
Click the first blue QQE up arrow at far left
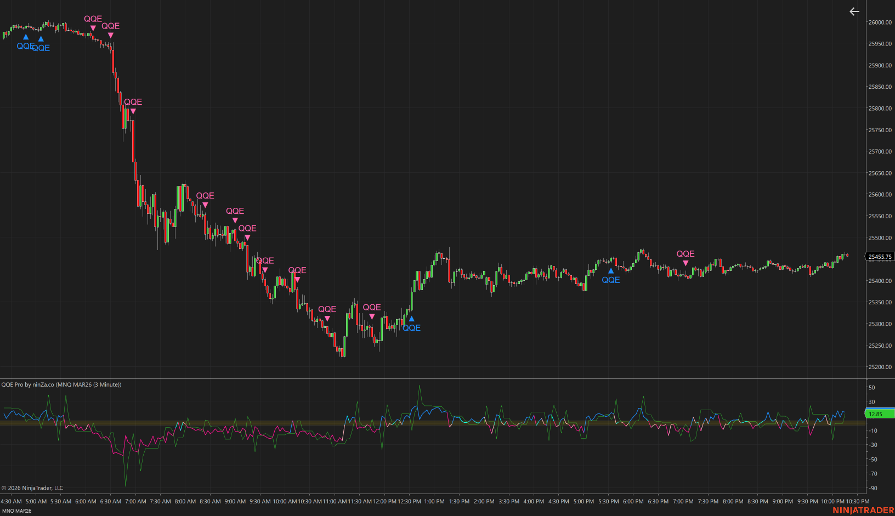click(25, 37)
